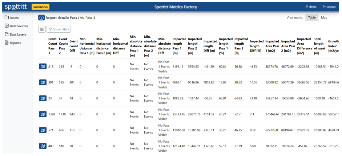Open map for the row with 480 events
This screenshot has width=342, height=156.
pos(43,146)
